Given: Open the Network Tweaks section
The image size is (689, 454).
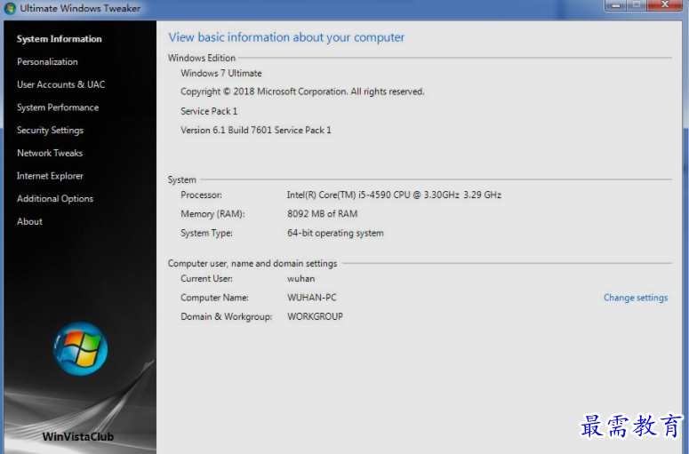Looking at the screenshot, I should [x=50, y=153].
